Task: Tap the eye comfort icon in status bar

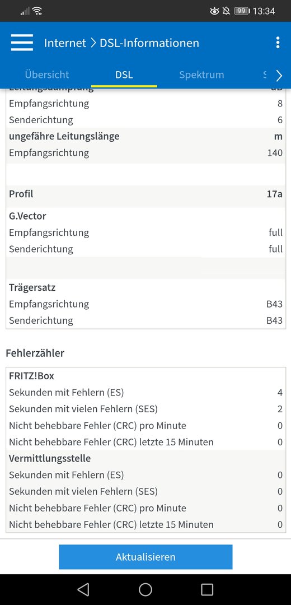Action: 214,11
